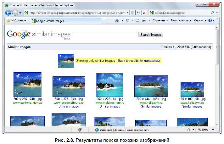Expand the Безопасность menu
Viewport: 224px width, 144px height.
click(181, 20)
